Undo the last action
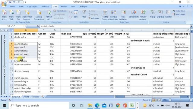The width and height of the screenshot is (193, 109). (x=14, y=2)
